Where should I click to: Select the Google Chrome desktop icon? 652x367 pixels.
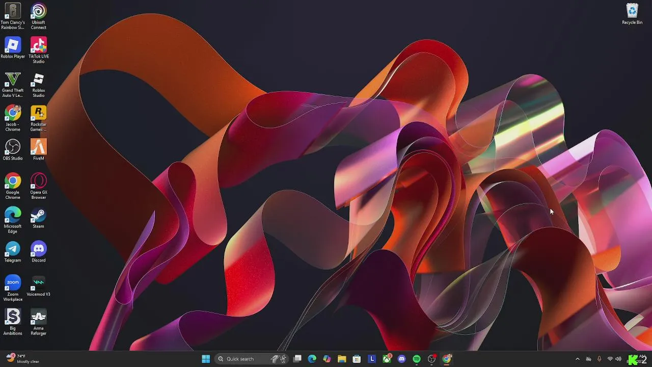(13, 186)
